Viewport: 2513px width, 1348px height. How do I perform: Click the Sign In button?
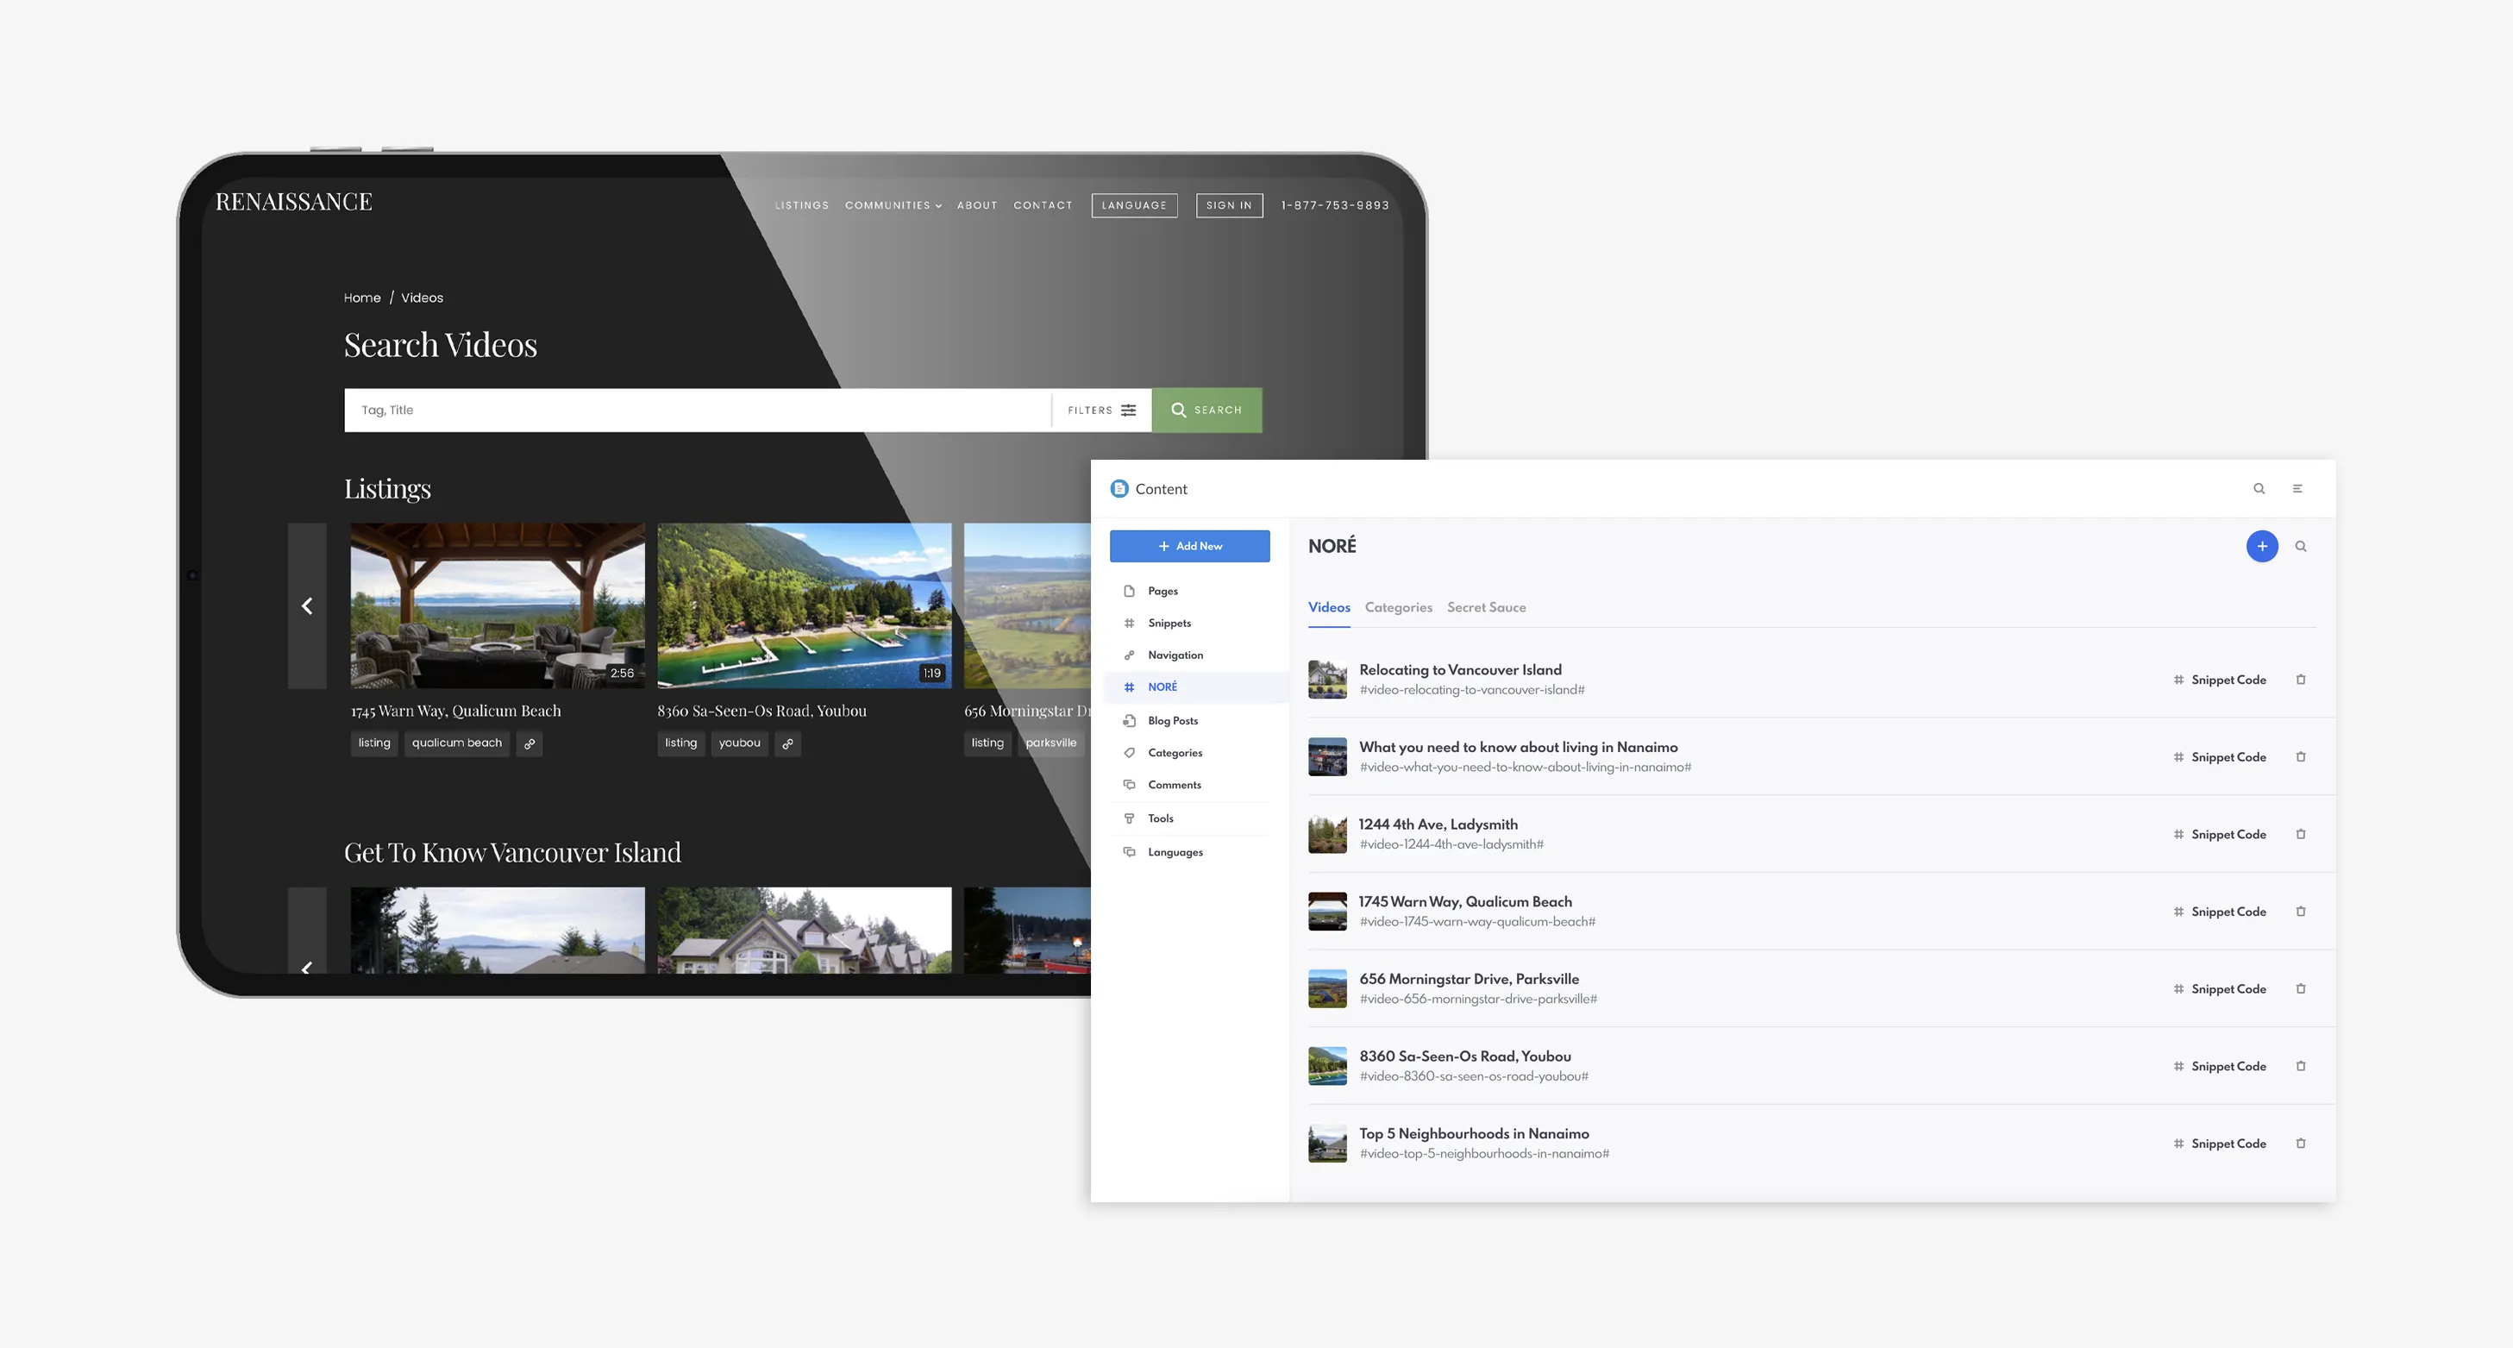[1229, 206]
